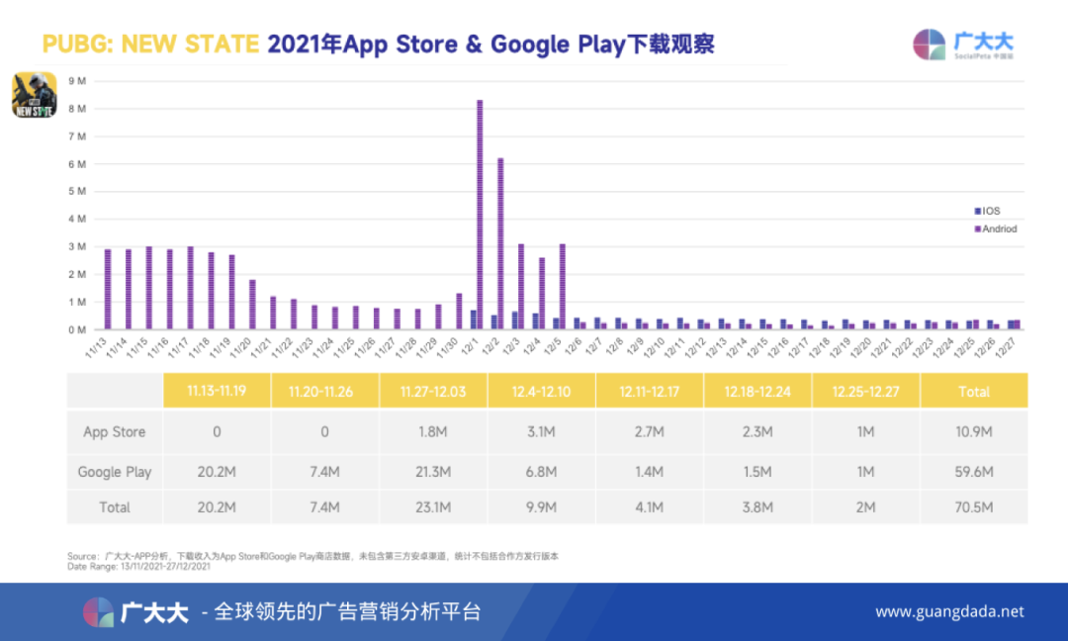This screenshot has height=641, width=1068.
Task: Click the 70.5M grand total cell
Action: [974, 506]
